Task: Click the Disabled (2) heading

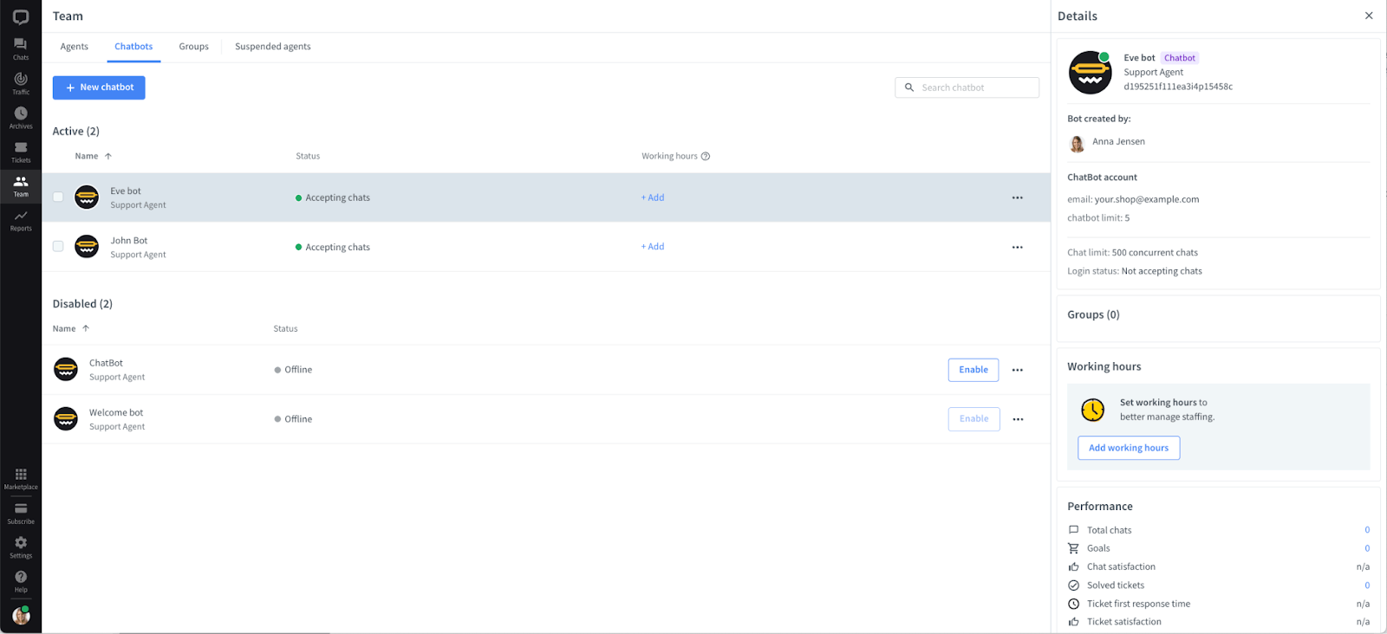Action: 82,304
